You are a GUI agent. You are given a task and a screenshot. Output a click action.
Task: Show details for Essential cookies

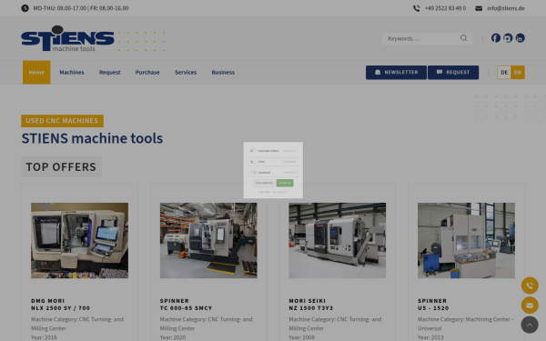click(289, 172)
